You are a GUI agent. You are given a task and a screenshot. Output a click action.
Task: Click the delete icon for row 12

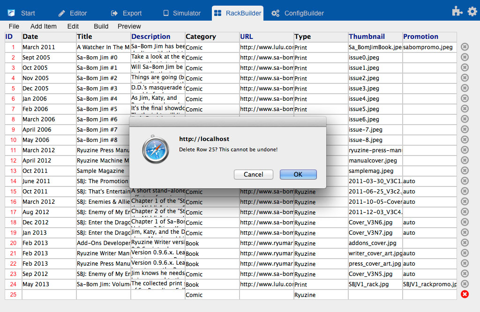coord(465,160)
